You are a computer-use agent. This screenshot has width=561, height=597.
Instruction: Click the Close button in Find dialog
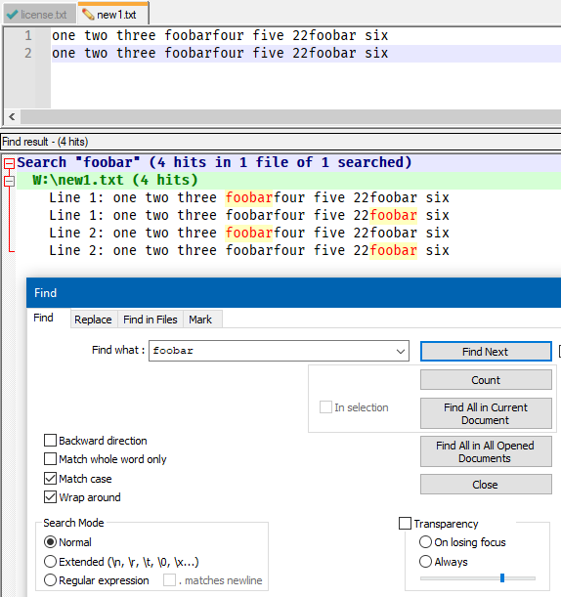point(486,485)
